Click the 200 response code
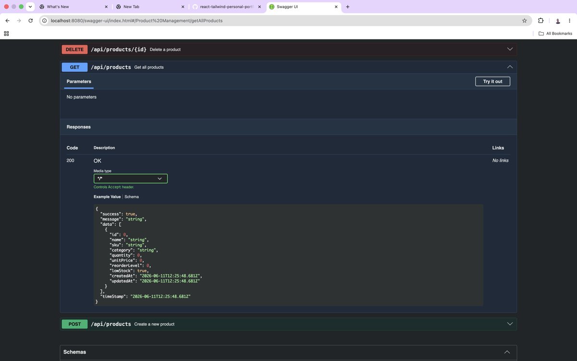Viewport: 577px width, 361px height. point(70,160)
